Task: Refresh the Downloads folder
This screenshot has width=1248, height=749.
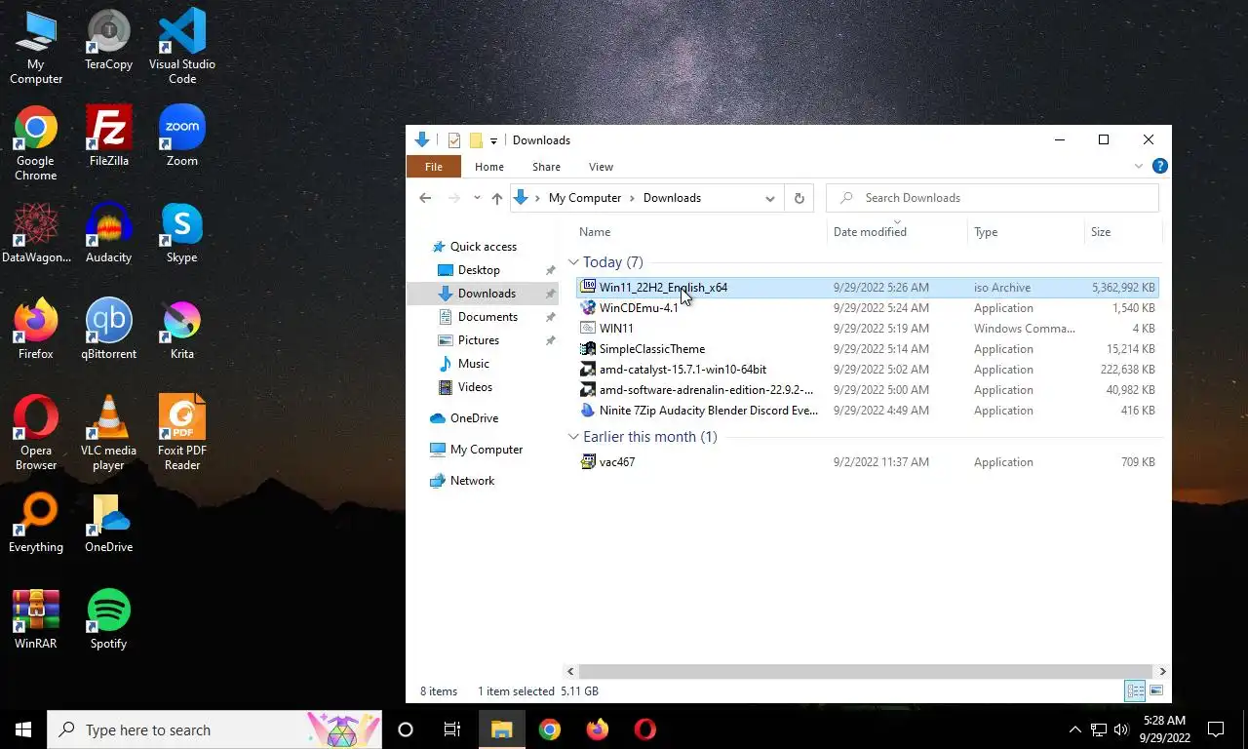Action: click(799, 198)
